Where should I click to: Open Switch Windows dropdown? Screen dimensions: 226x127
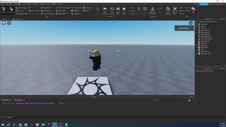168,11
